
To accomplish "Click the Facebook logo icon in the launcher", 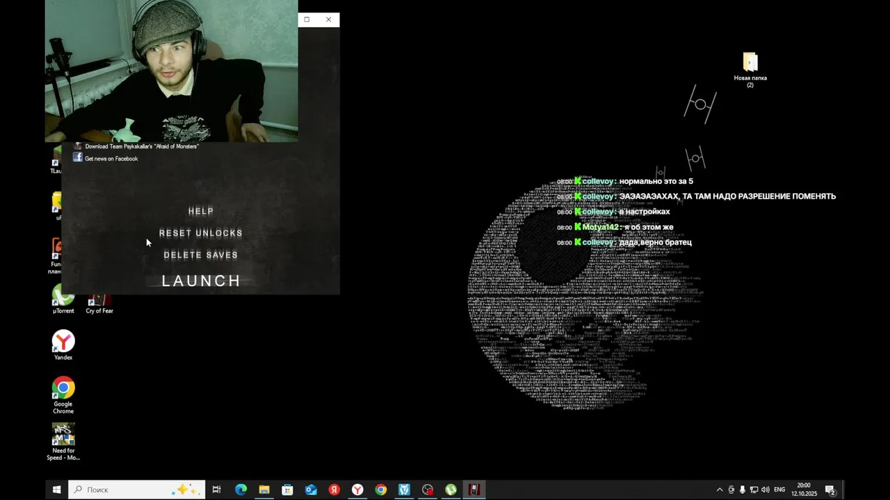I will click(78, 158).
